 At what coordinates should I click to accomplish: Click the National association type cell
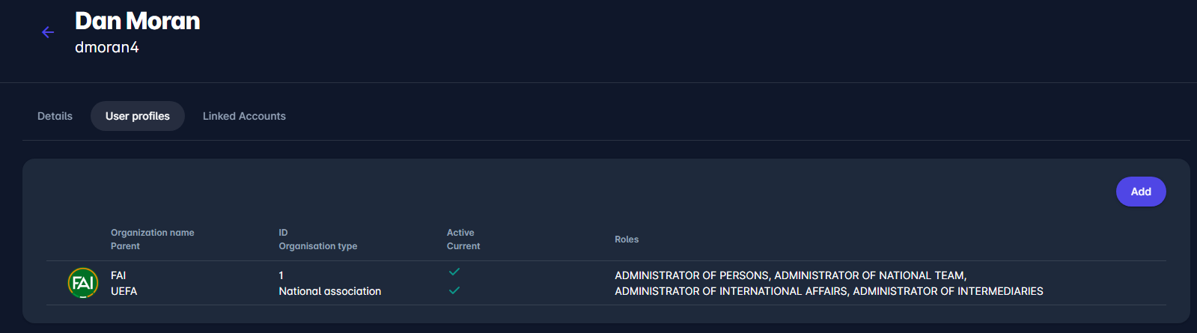pos(329,291)
